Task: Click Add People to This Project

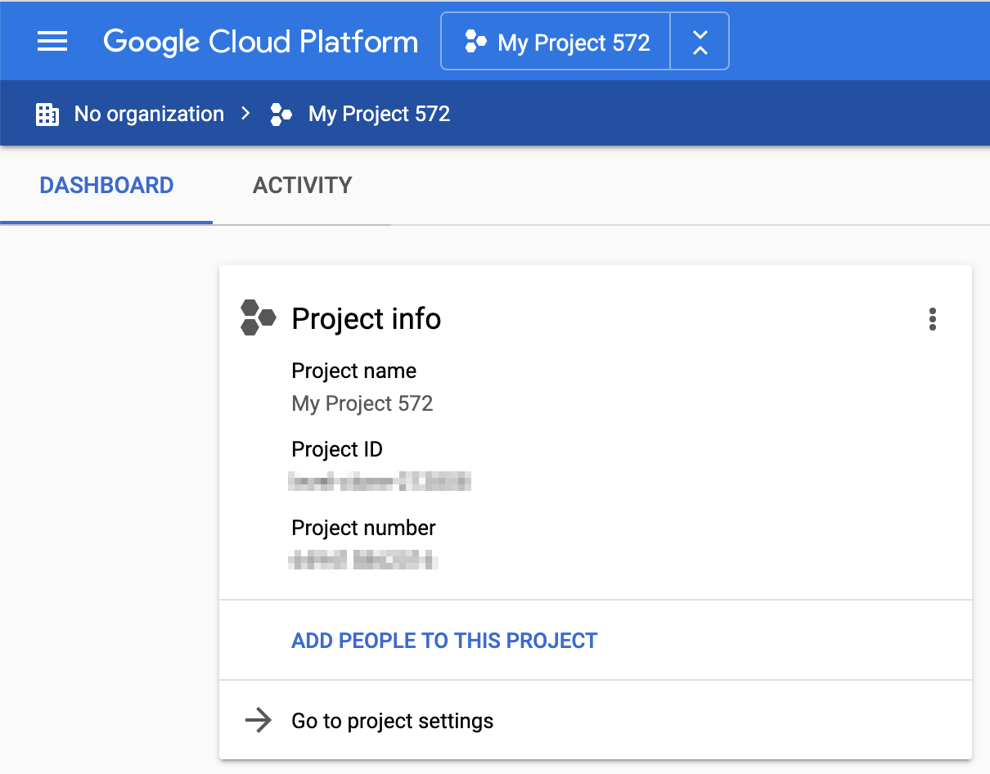Action: 444,640
